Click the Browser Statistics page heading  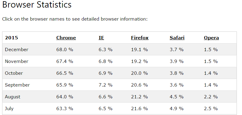tap(37, 5)
